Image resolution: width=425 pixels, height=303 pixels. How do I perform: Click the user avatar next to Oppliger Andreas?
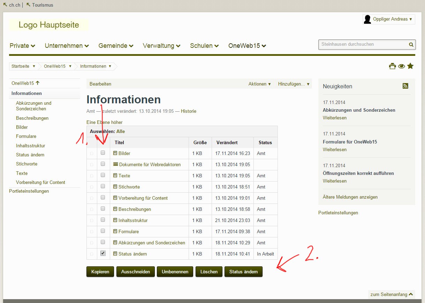[367, 19]
